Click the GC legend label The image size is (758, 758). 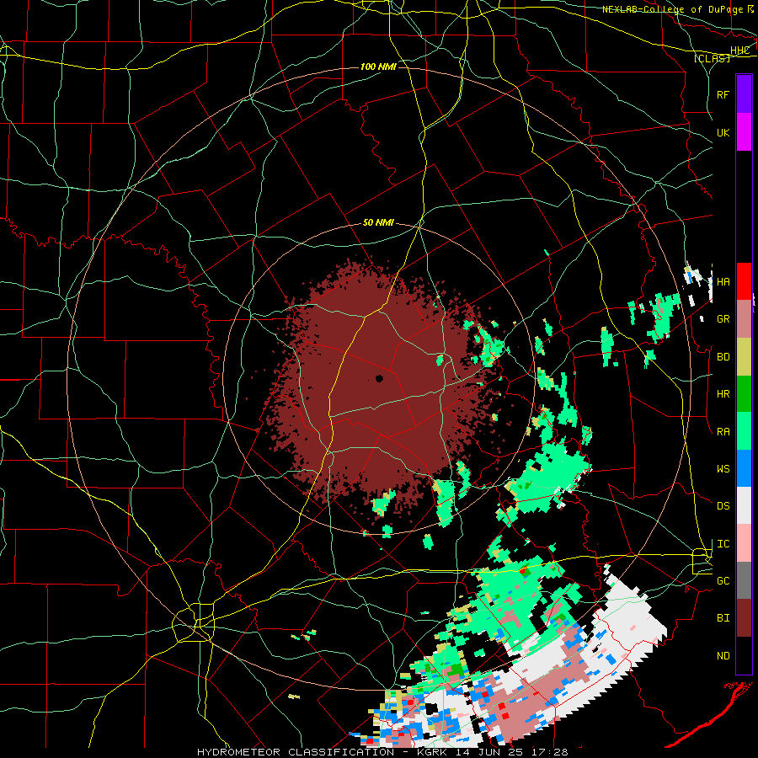723,580
